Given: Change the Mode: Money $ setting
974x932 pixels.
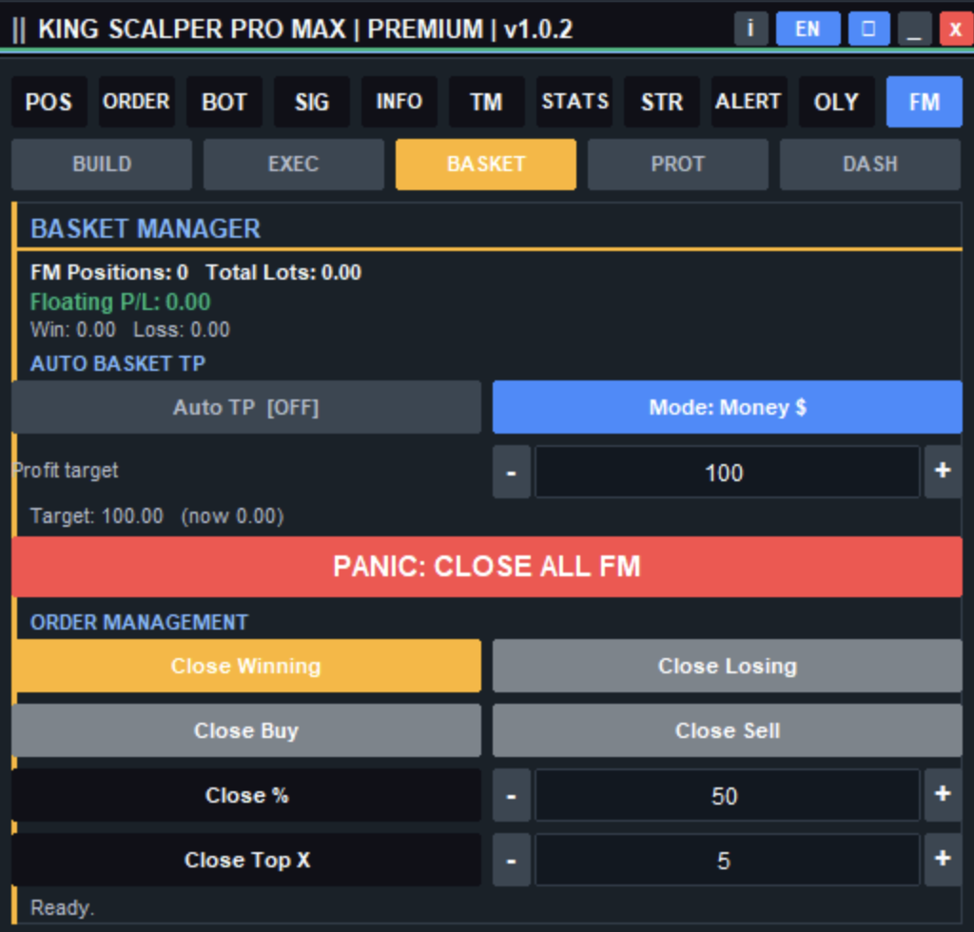Looking at the screenshot, I should (728, 407).
